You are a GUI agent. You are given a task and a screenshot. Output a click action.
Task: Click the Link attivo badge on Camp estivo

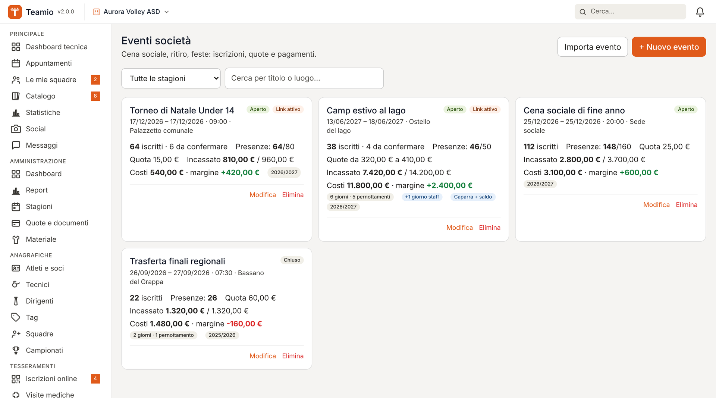pos(485,109)
